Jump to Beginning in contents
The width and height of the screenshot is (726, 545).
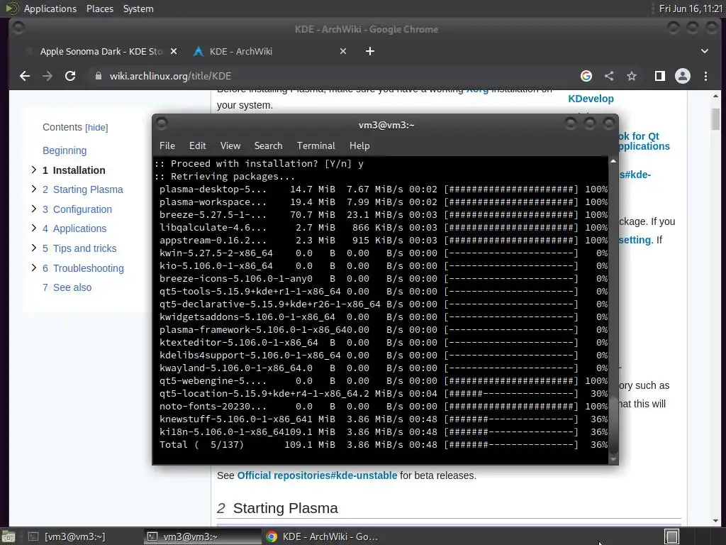click(65, 150)
